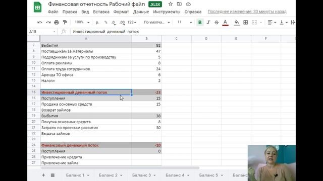Open the Файл menu
This screenshot has width=323, height=181.
[x=53, y=12]
